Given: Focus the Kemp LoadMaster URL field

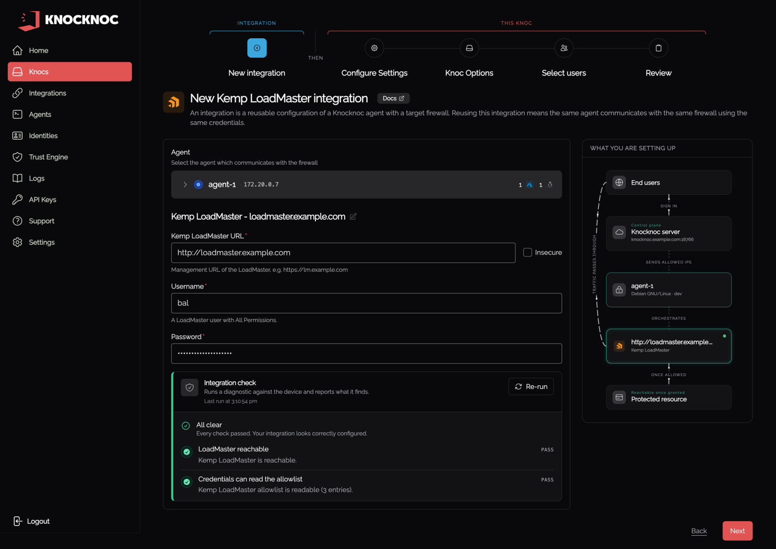Looking at the screenshot, I should [x=343, y=253].
